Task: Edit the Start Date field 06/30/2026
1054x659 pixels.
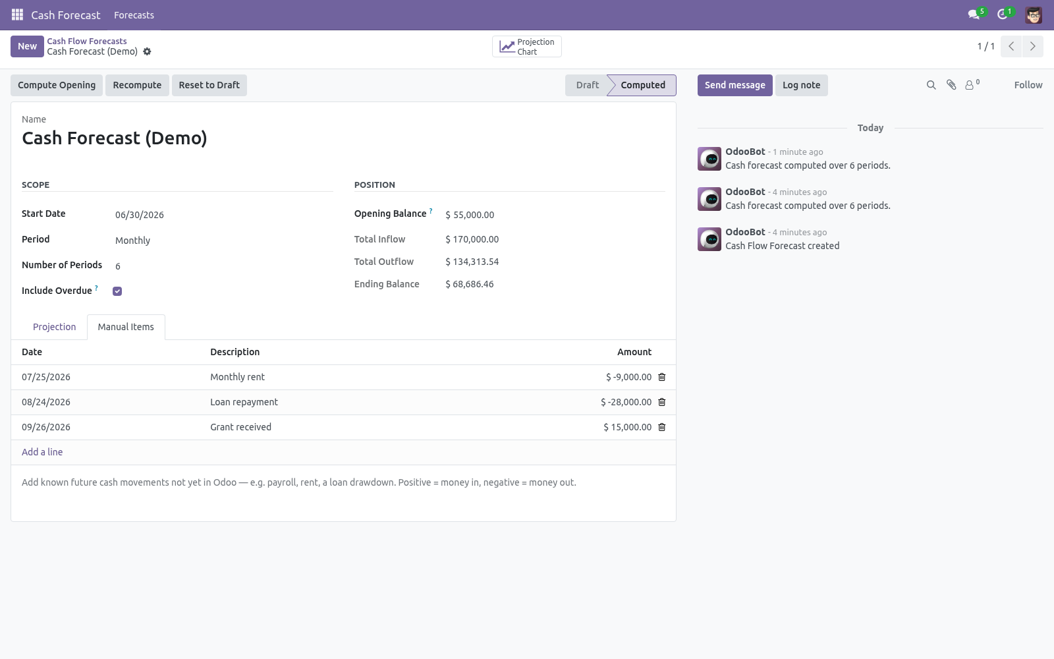Action: click(221, 215)
